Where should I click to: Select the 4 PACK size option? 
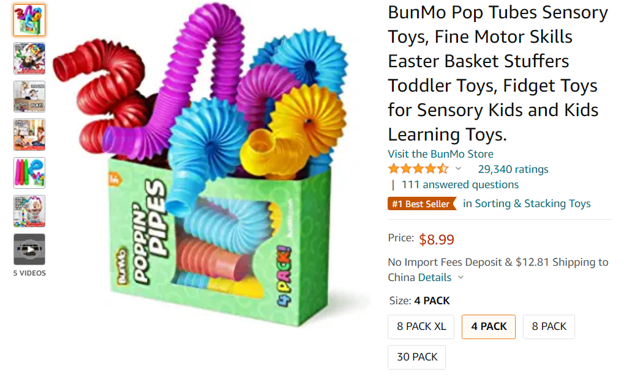[x=488, y=326]
